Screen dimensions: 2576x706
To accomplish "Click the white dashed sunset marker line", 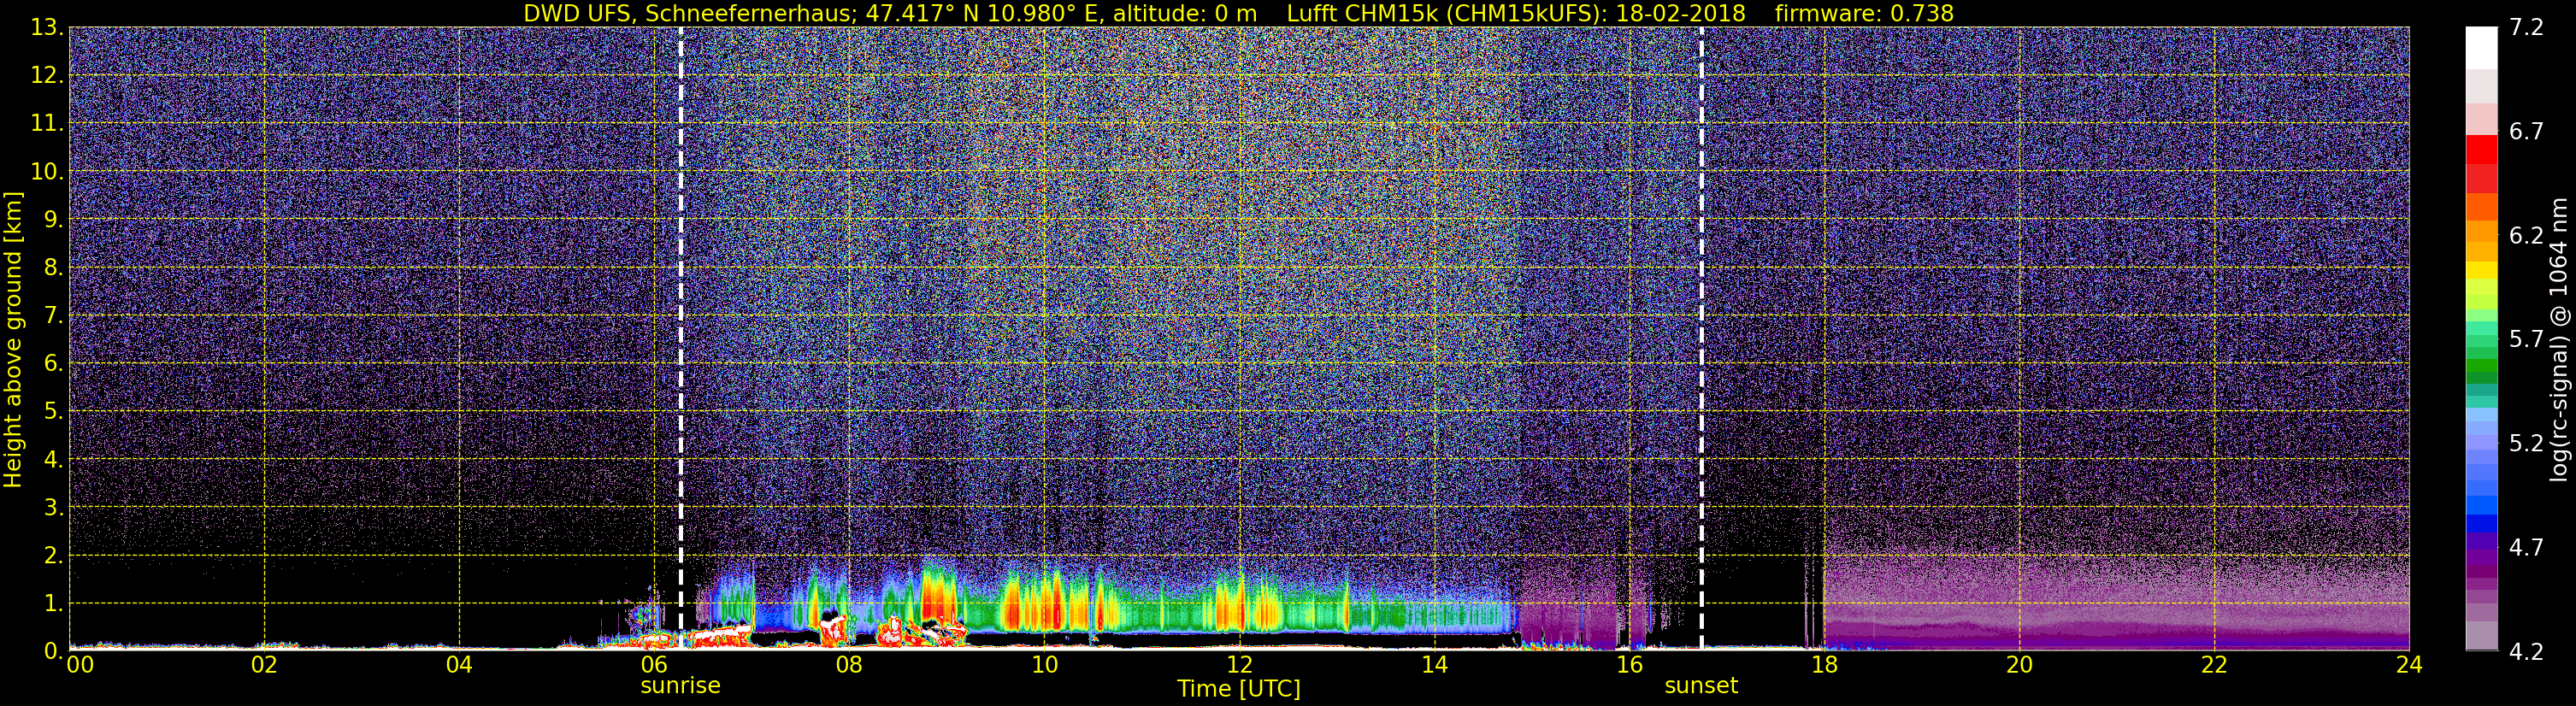I will (x=1701, y=338).
